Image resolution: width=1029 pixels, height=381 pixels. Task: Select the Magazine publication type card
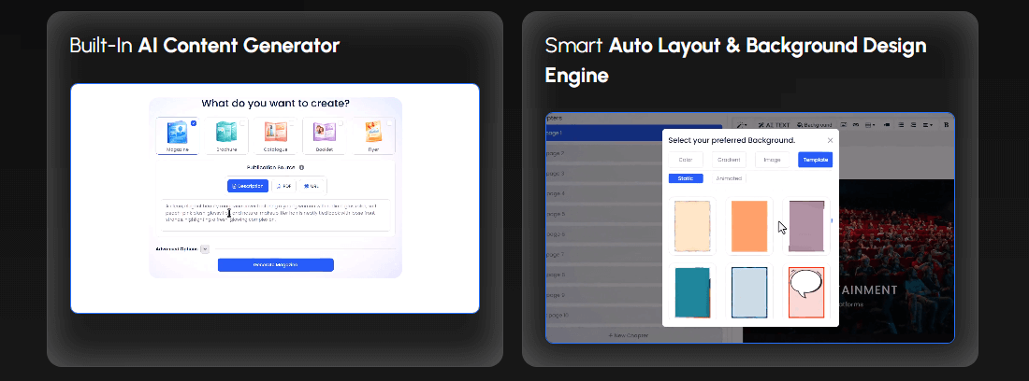click(x=177, y=136)
